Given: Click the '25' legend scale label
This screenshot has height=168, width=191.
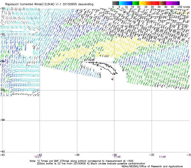Looking at the screenshot, I should [x=146, y=7].
